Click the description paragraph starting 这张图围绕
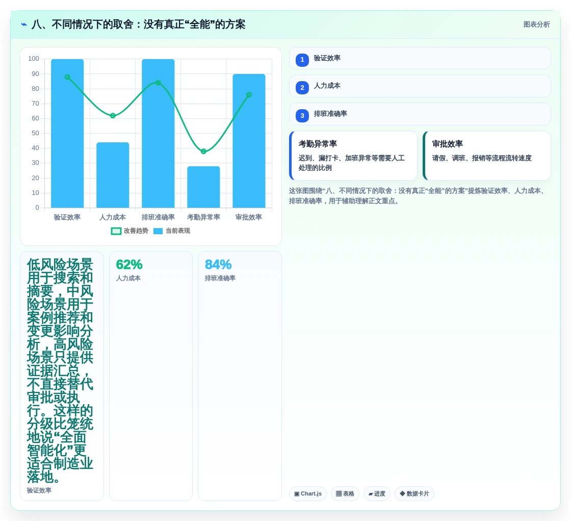 (418, 196)
